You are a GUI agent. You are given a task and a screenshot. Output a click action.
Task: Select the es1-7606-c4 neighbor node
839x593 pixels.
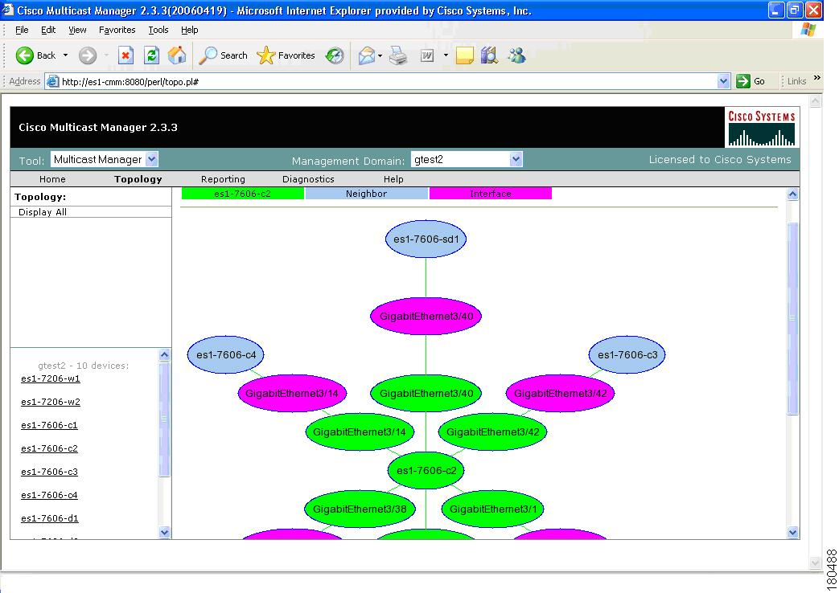pyautogui.click(x=226, y=354)
